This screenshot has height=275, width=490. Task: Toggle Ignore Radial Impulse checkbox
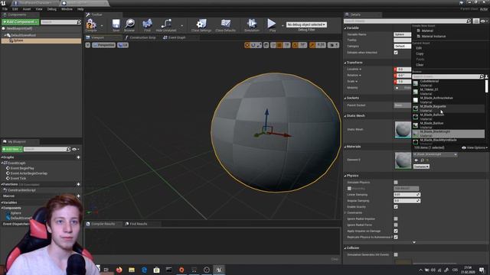(396, 219)
